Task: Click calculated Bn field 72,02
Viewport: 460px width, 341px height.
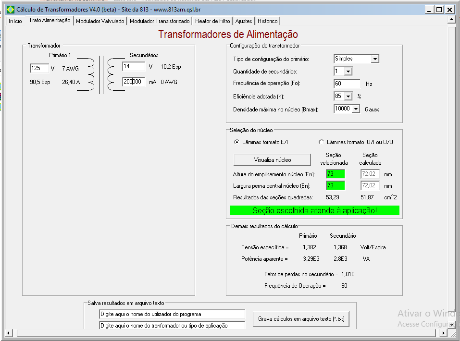Action: click(x=370, y=185)
